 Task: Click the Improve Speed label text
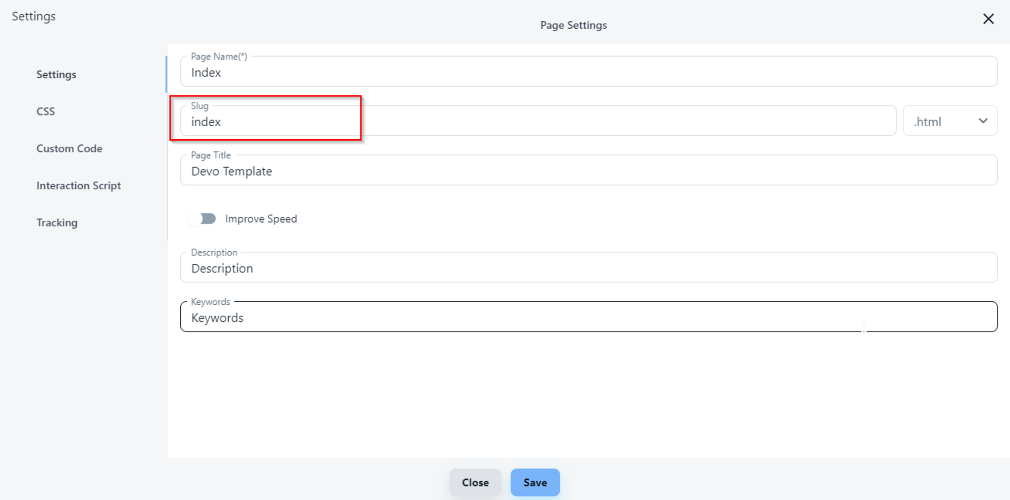261,219
